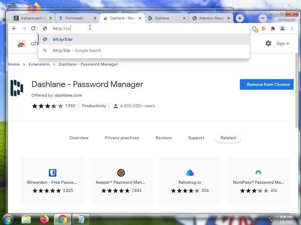Click the 1,950 ratings count
This screenshot has width=301, height=225.
coord(70,106)
